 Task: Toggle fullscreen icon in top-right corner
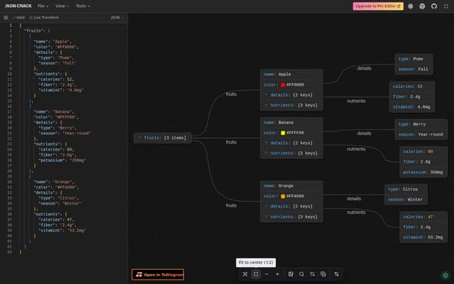(446, 6)
